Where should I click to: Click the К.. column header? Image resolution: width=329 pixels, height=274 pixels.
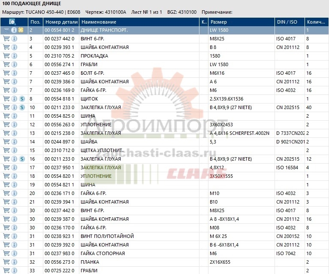click(x=204, y=22)
